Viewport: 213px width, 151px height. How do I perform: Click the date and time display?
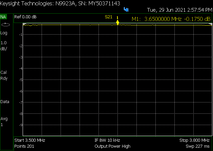(x=179, y=10)
